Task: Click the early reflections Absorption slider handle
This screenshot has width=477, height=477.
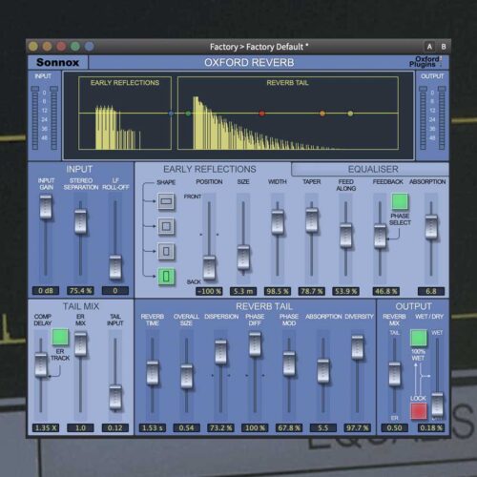Action: coord(431,227)
